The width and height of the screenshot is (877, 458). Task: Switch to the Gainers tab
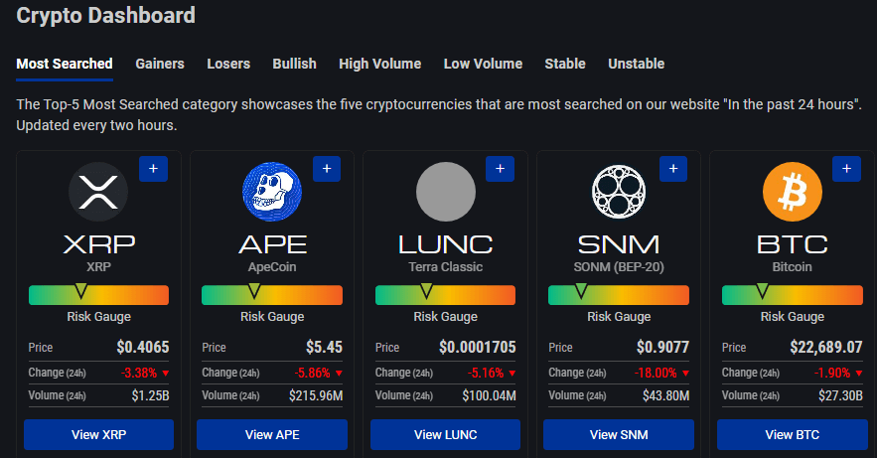[159, 64]
